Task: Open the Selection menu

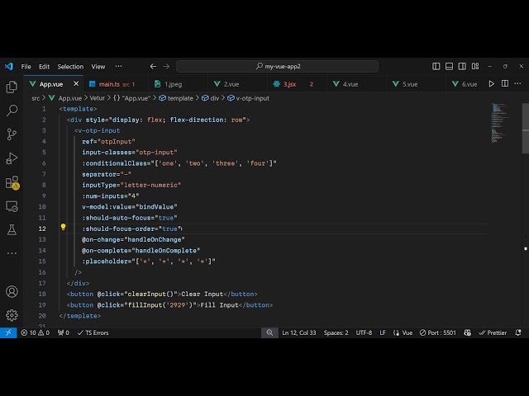Action: (70, 66)
